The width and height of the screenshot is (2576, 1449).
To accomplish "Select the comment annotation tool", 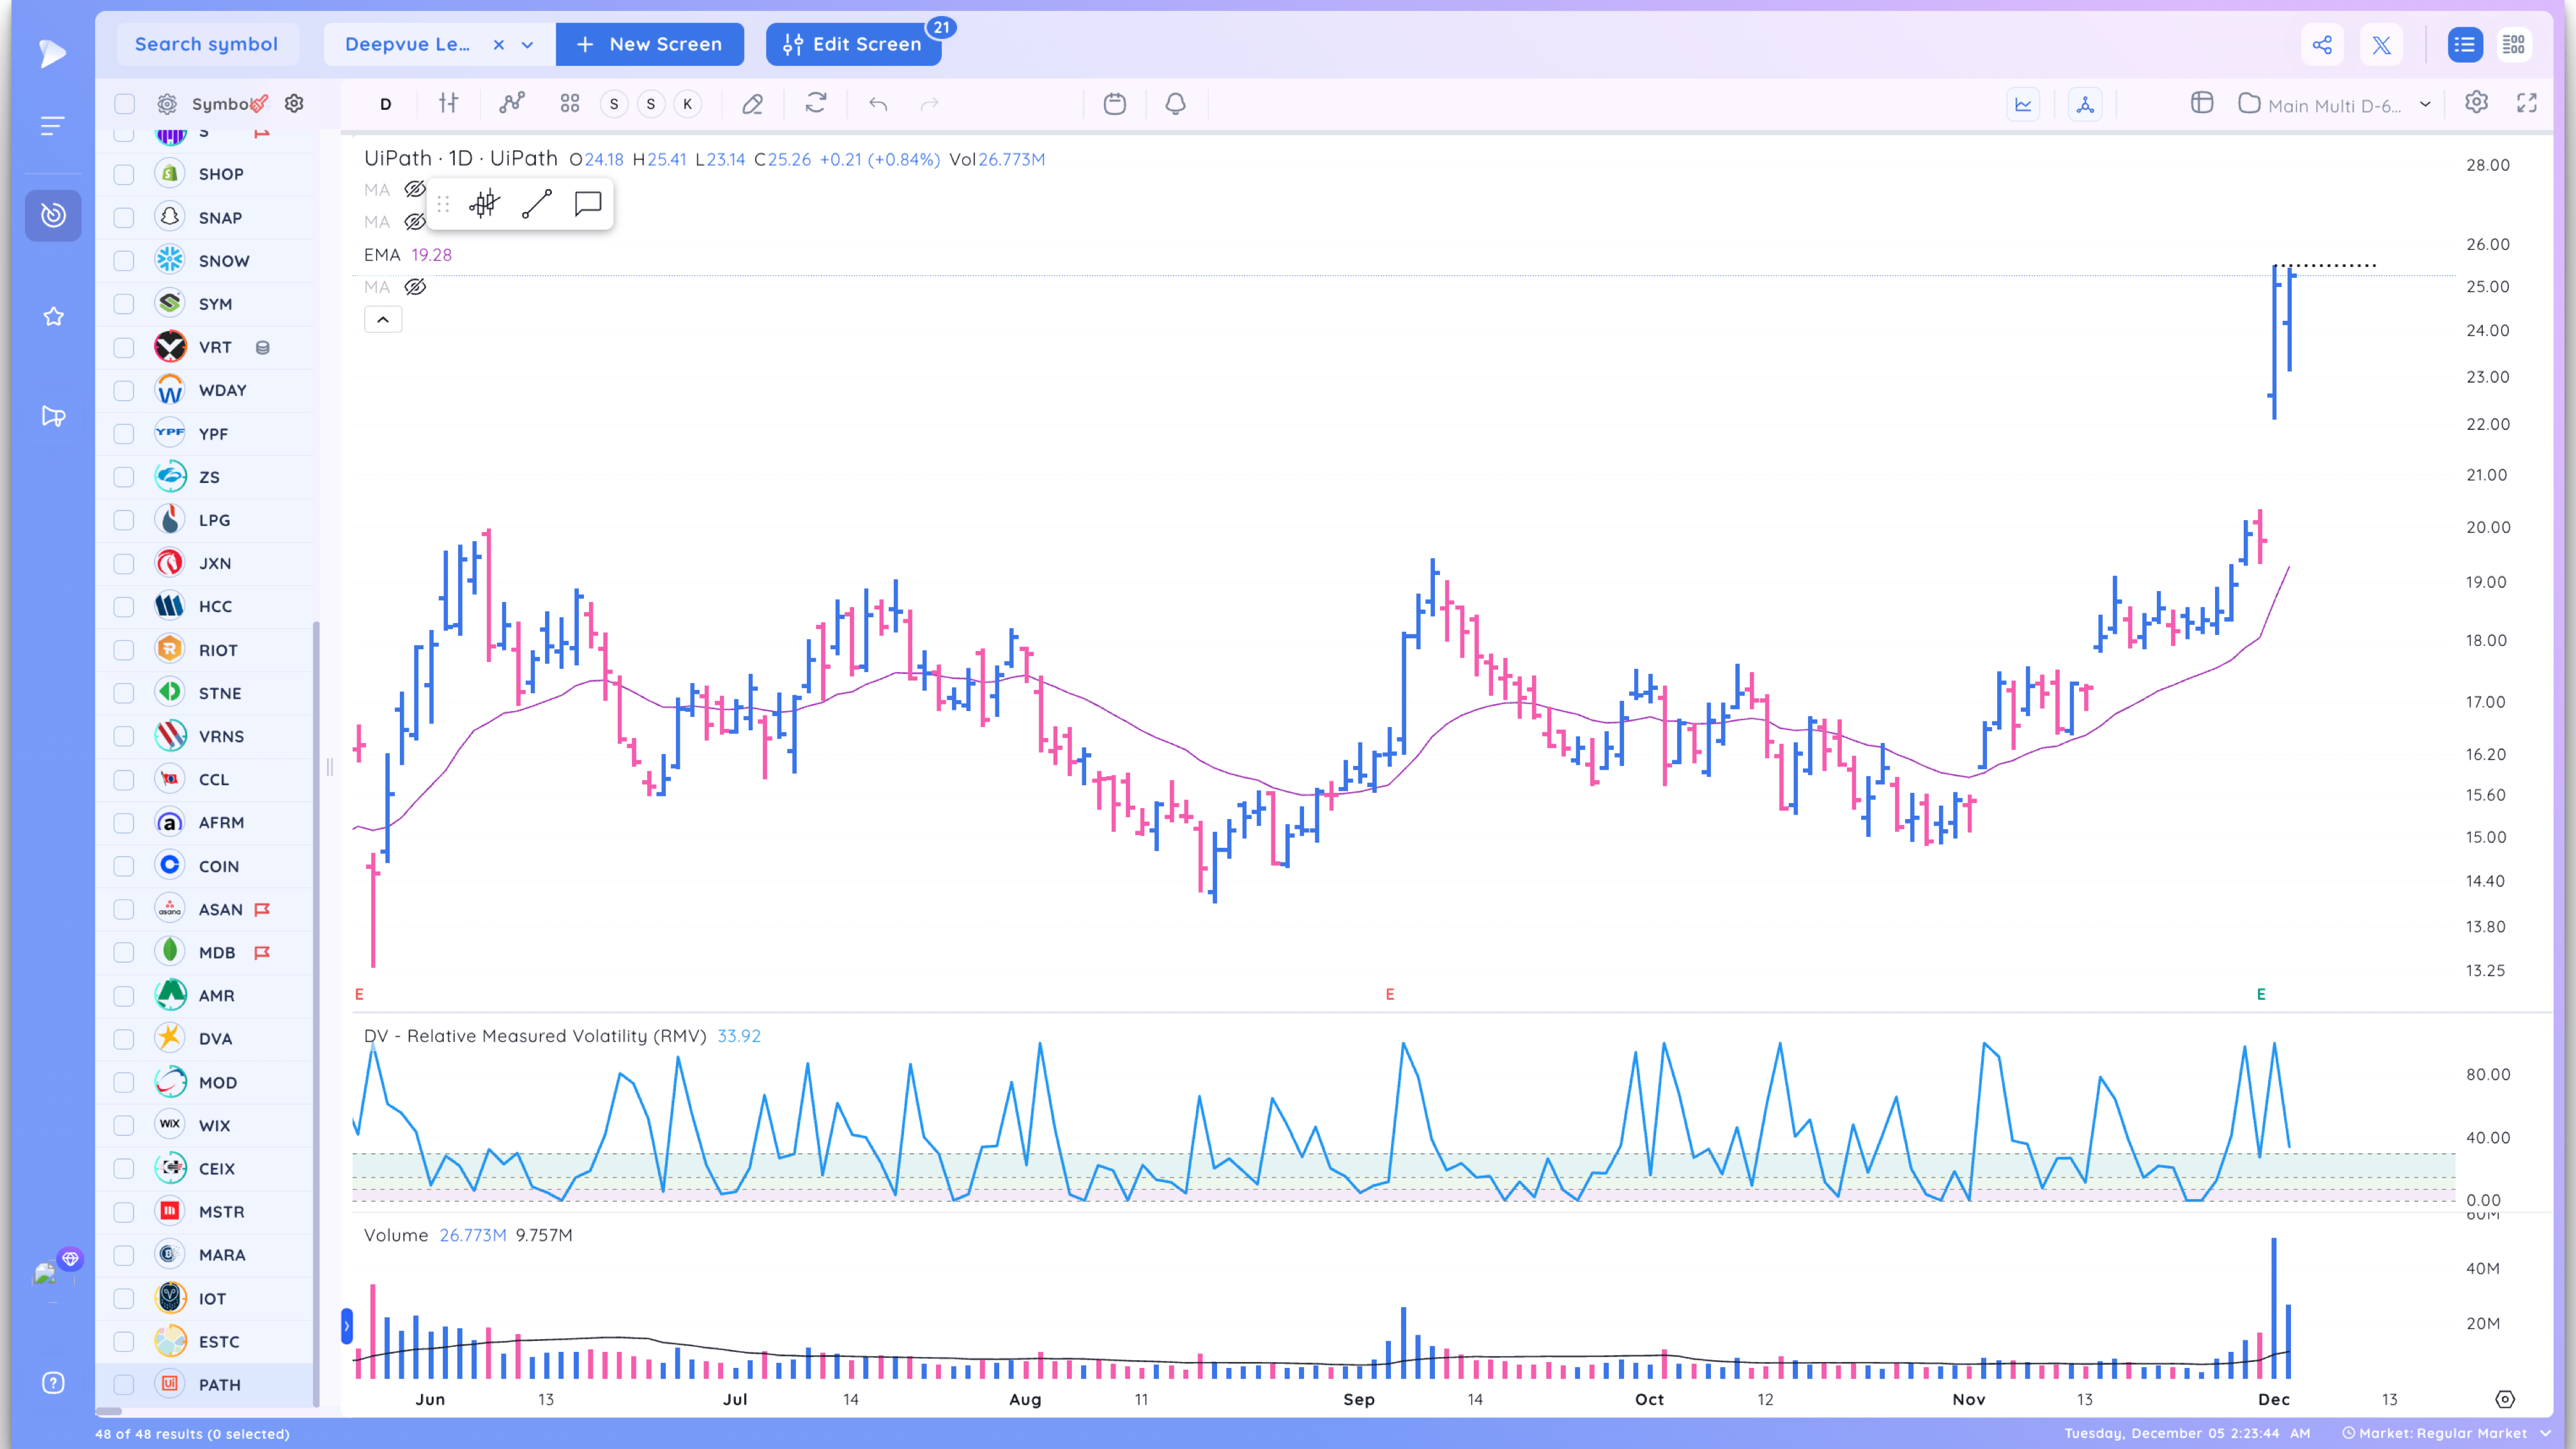I will (x=588, y=204).
